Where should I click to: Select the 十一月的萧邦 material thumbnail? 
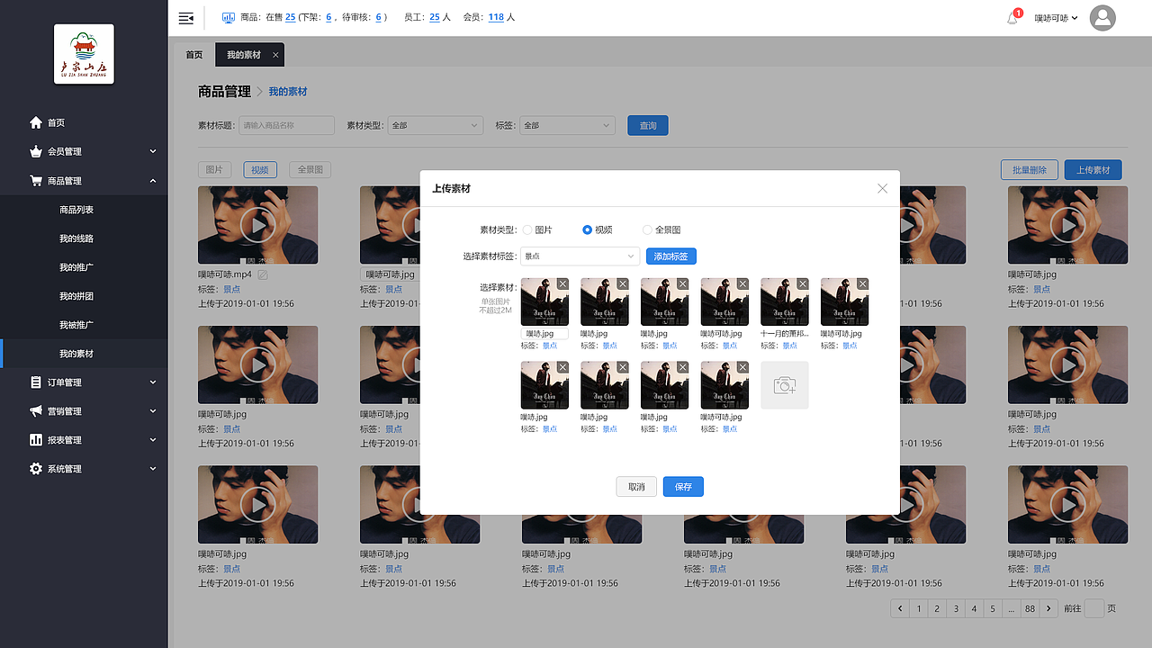(785, 301)
